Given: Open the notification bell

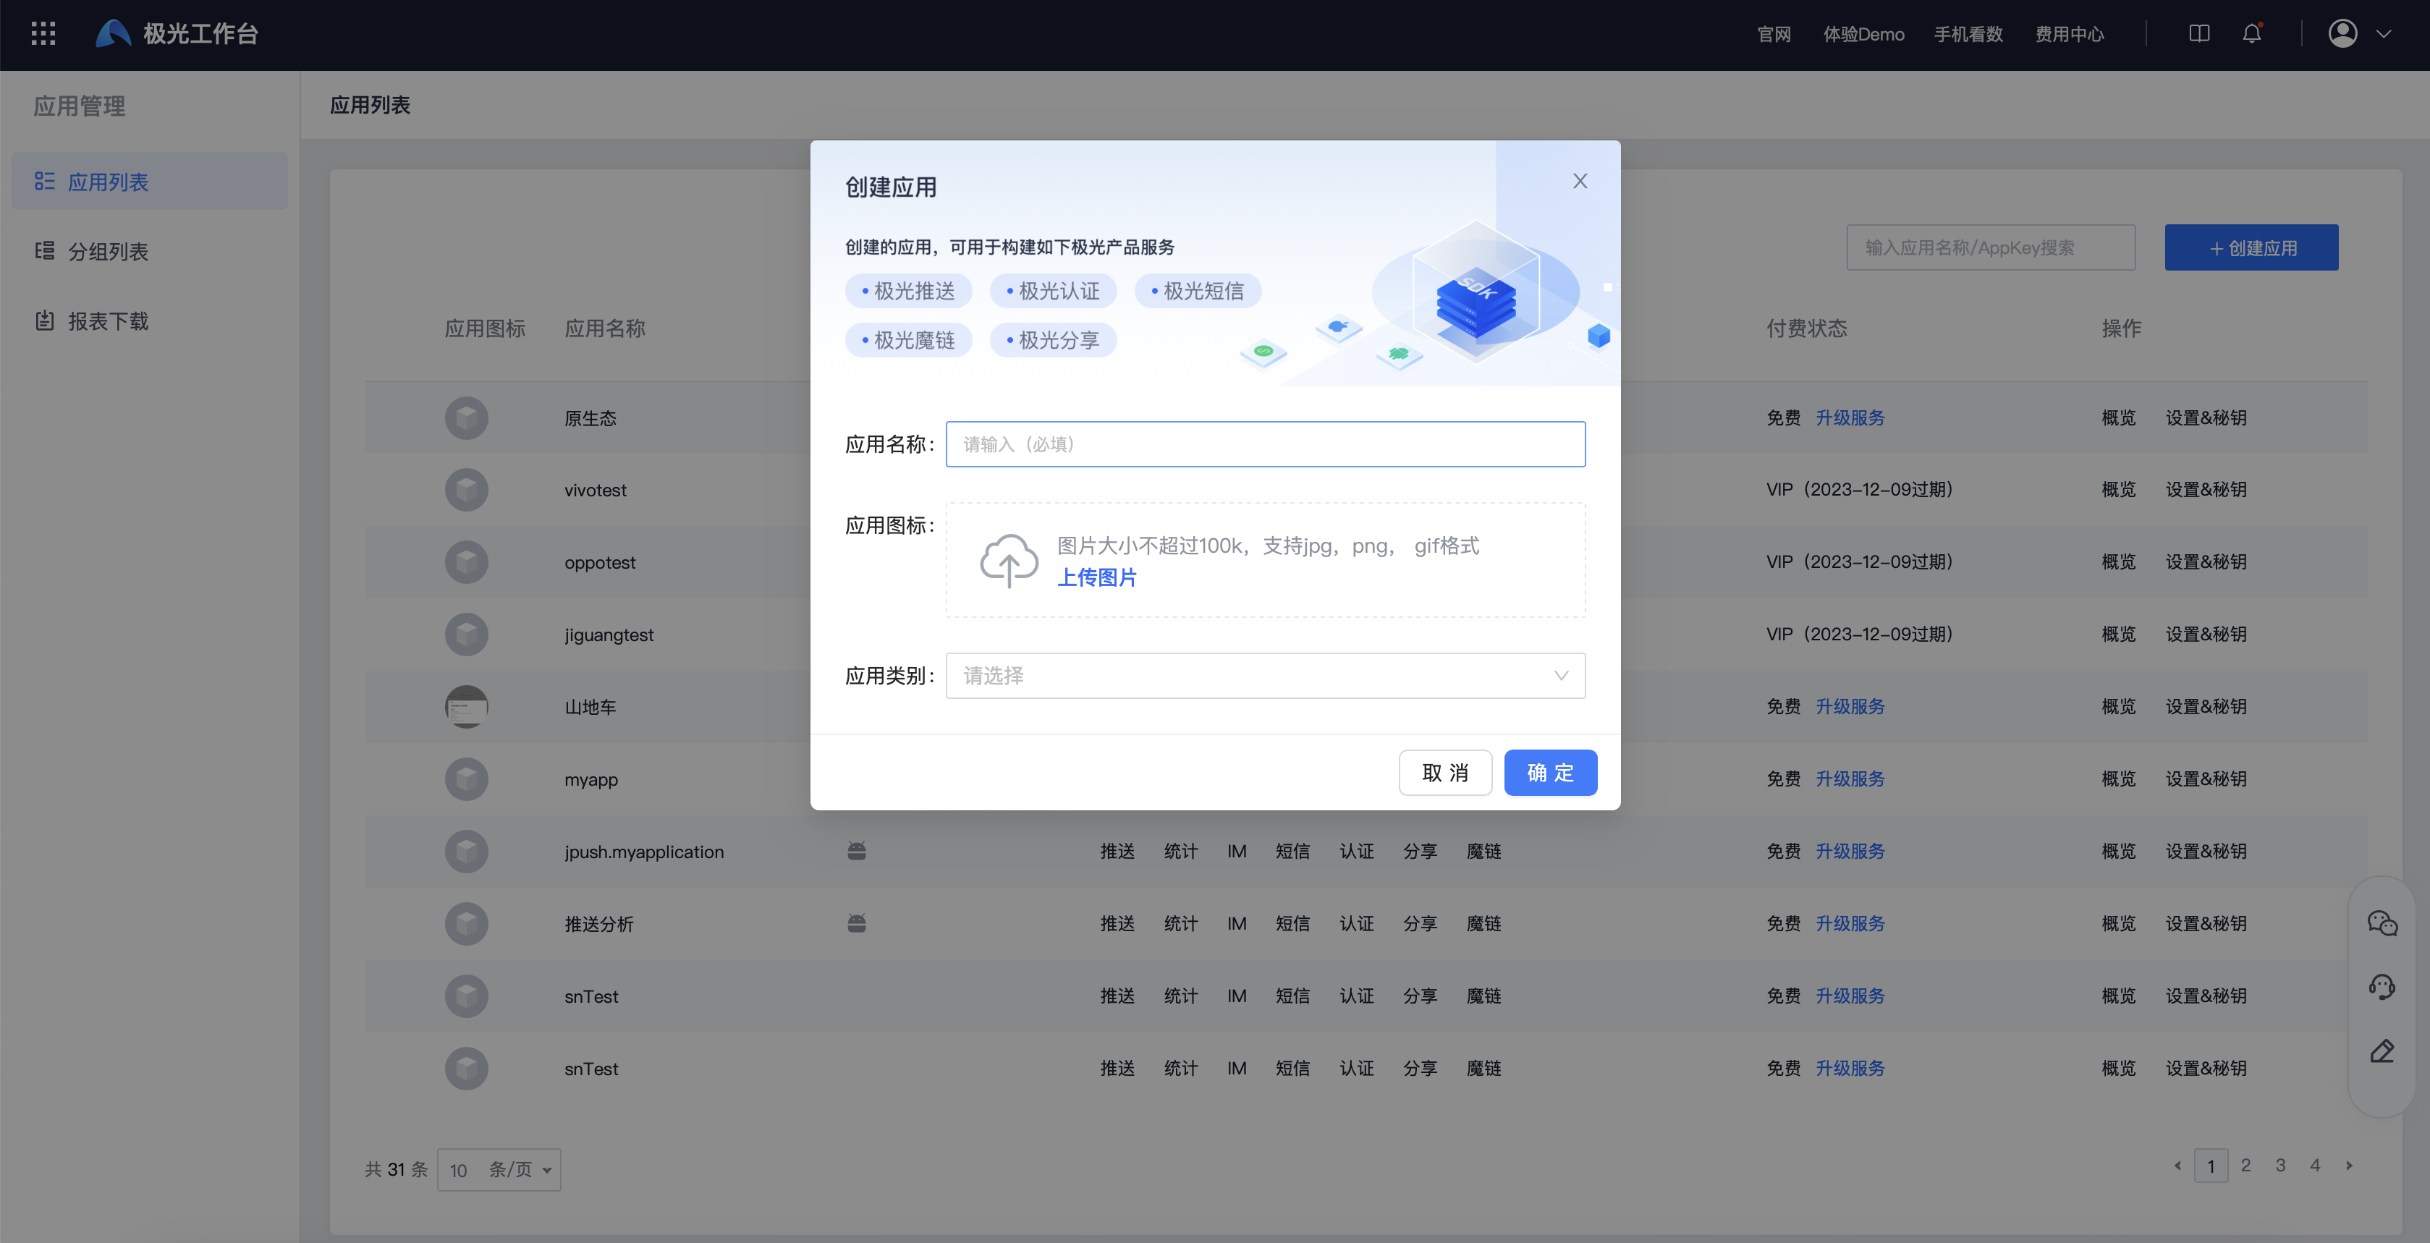Looking at the screenshot, I should [2252, 34].
